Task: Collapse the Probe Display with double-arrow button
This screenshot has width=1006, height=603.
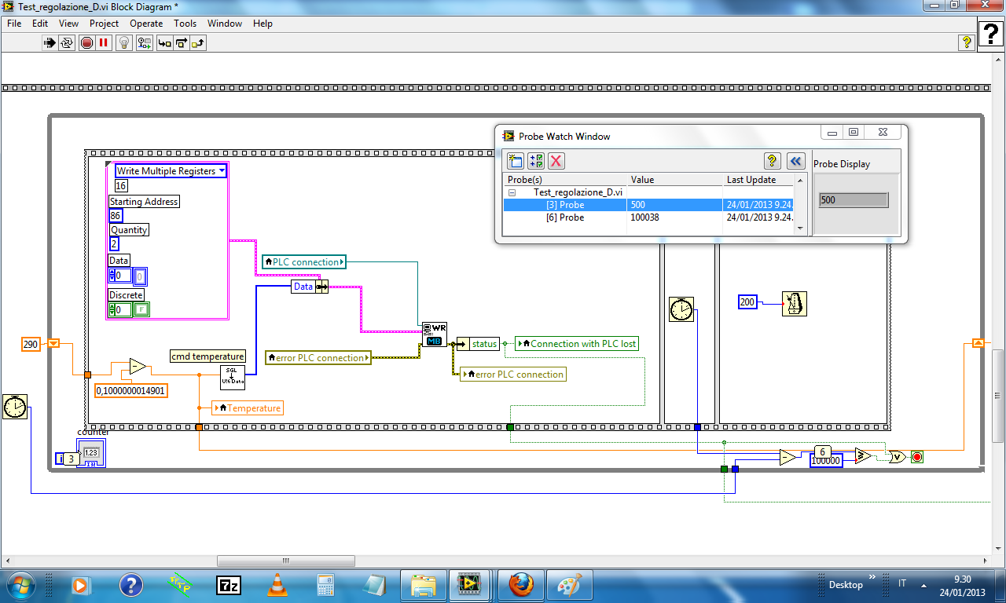Action: 795,161
